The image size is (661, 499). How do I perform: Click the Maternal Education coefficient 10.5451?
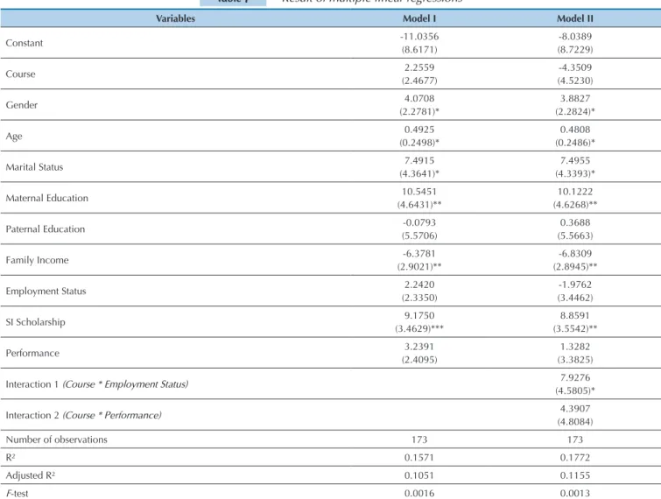(419, 192)
